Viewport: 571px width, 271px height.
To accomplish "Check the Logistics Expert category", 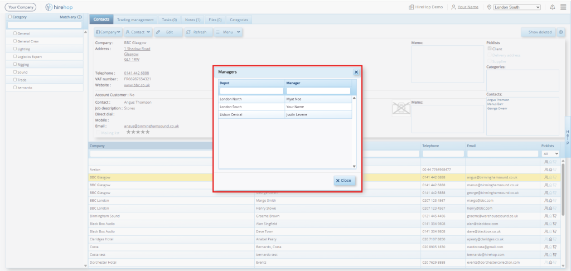I will 15,56.
